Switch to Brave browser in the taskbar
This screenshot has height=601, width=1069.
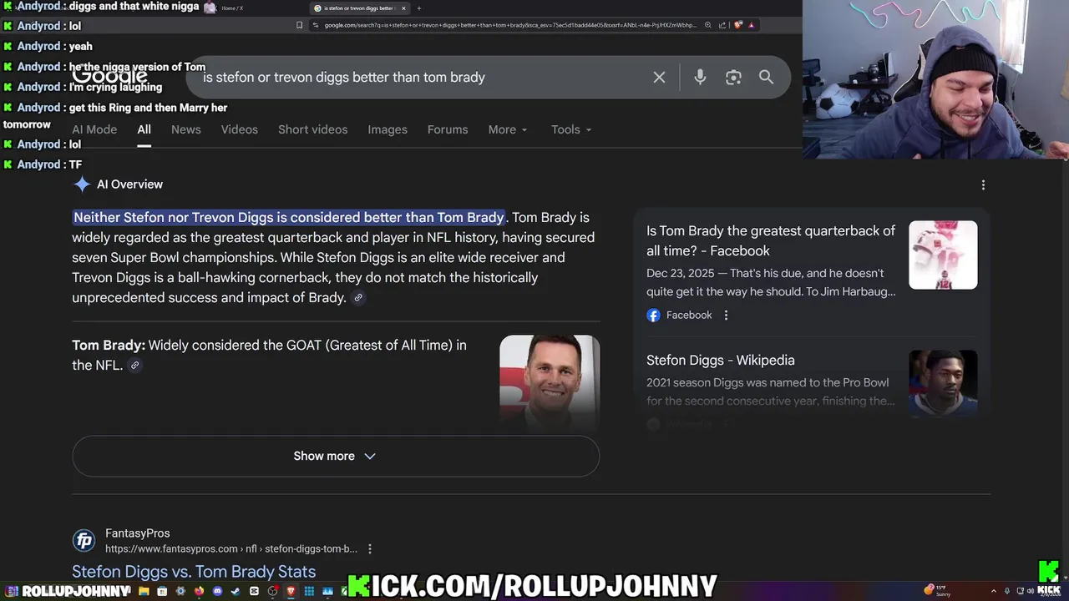(x=291, y=591)
